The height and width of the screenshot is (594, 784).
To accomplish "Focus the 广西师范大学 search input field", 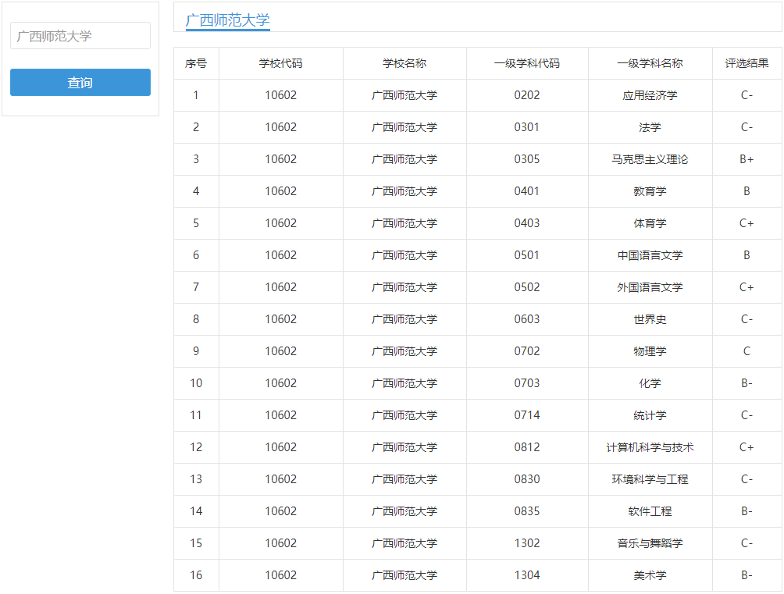I will 80,36.
